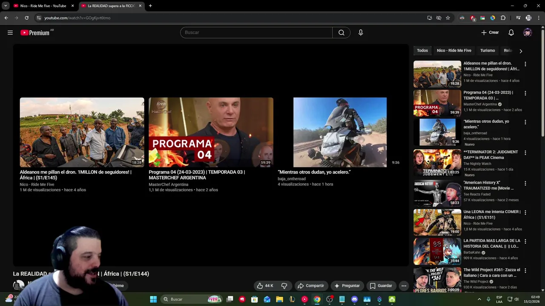
Task: Open options for American History X video
Action: (525, 183)
